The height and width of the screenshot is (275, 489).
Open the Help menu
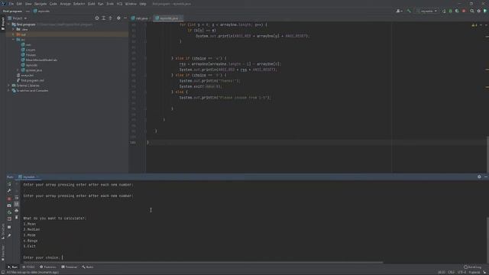click(x=143, y=4)
